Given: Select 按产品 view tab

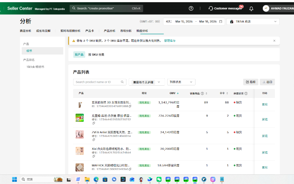Looking at the screenshot, I should (x=79, y=54).
